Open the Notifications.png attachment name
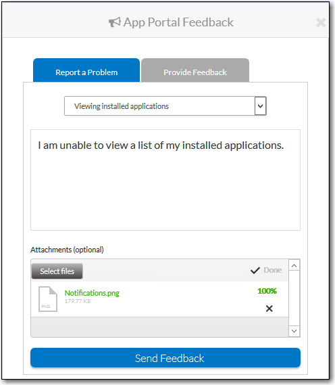This screenshot has width=335, height=385. 92,293
